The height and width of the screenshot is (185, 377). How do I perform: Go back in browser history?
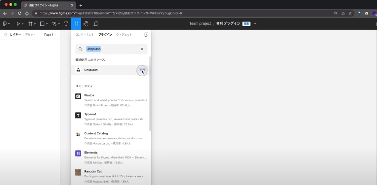[x=5, y=13]
